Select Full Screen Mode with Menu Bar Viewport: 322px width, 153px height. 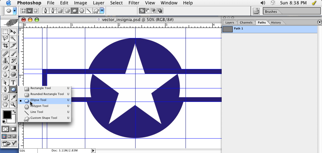click(x=9, y=136)
